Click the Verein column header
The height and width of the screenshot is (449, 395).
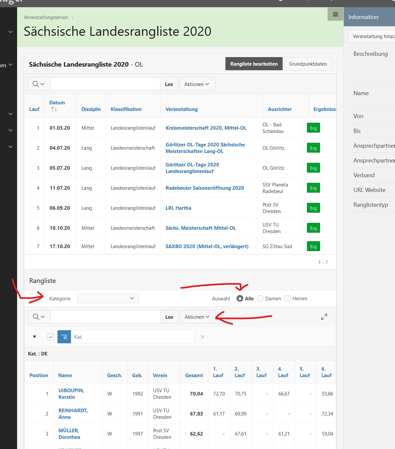(x=160, y=375)
